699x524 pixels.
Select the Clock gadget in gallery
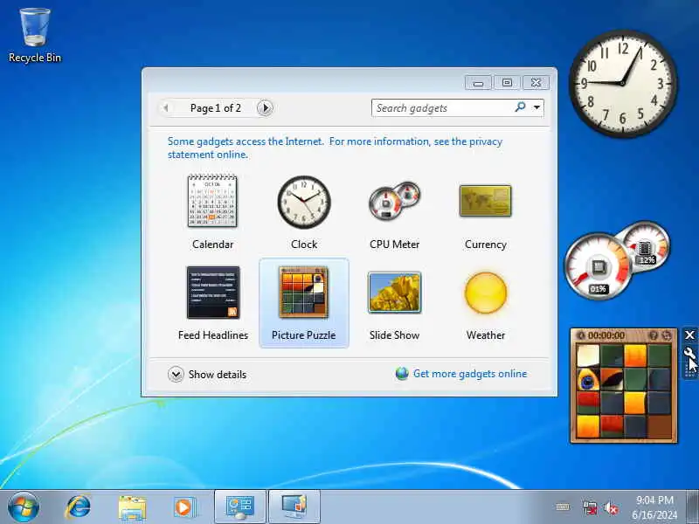coord(304,212)
